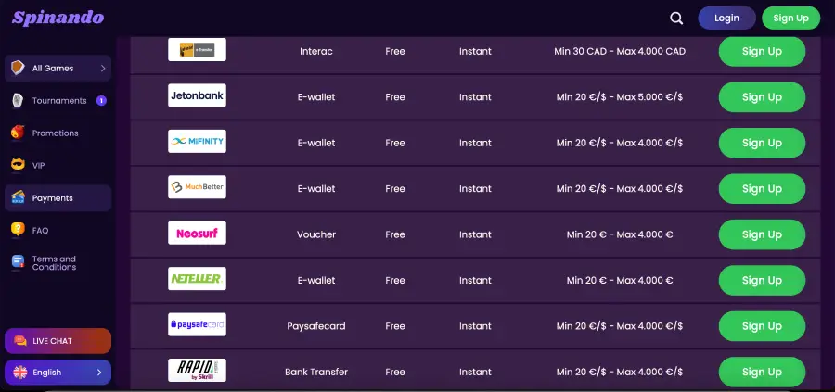Screen dimensions: 835x392
Task: Open the Live Chat button
Action: (58, 341)
